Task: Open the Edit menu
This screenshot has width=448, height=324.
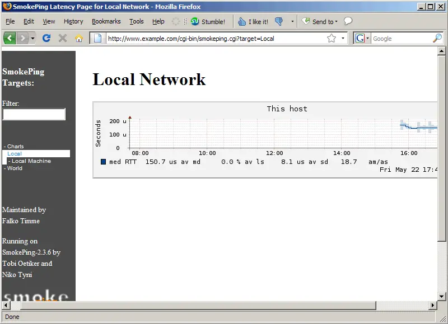Action: pyautogui.click(x=29, y=21)
